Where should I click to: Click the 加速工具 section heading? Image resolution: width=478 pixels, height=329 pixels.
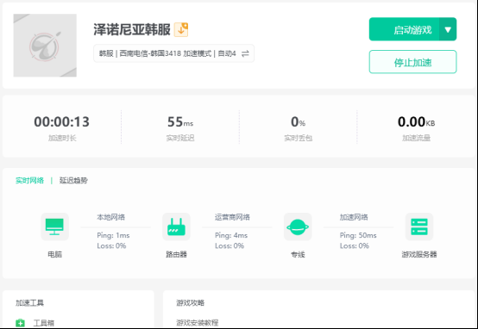click(29, 303)
